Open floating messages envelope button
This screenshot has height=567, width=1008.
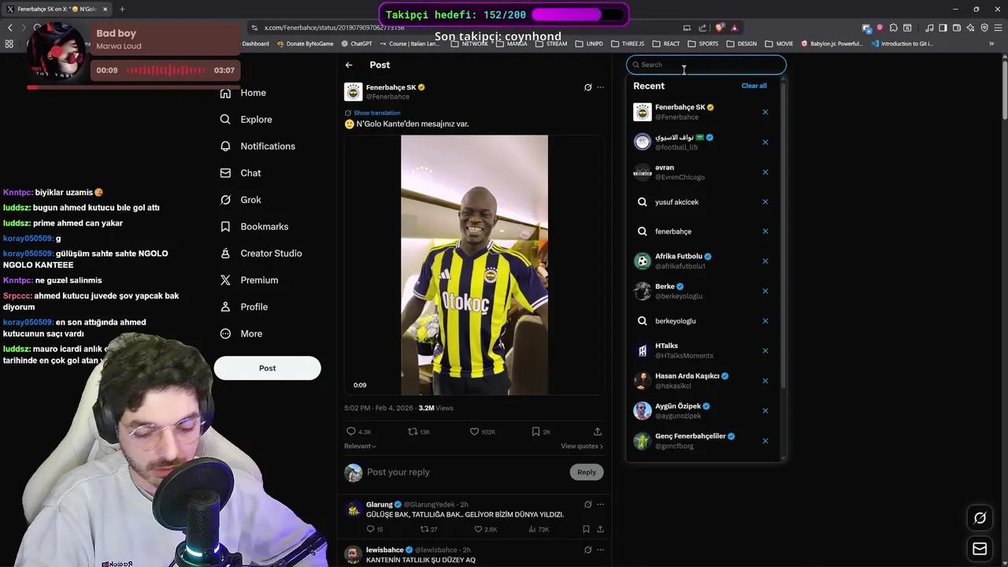(980, 549)
